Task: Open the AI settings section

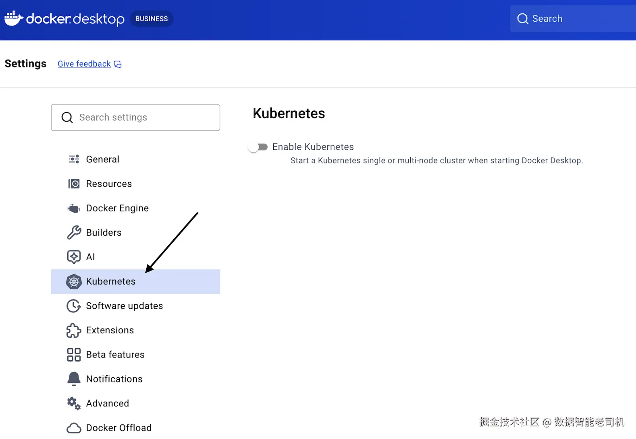Action: point(135,257)
